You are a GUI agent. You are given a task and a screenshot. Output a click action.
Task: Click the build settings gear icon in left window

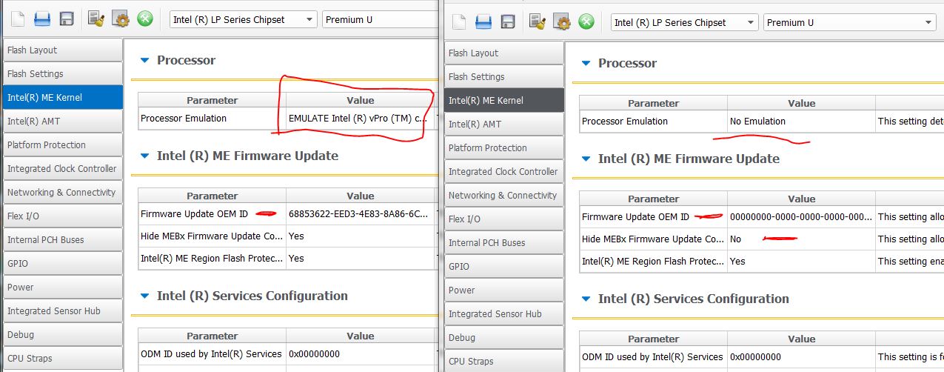120,19
